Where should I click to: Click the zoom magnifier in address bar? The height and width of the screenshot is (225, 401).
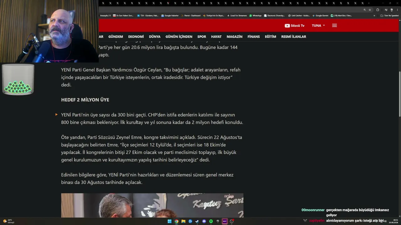pyautogui.click(x=365, y=10)
